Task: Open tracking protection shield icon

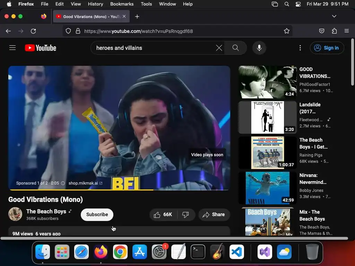Action: click(x=68, y=31)
